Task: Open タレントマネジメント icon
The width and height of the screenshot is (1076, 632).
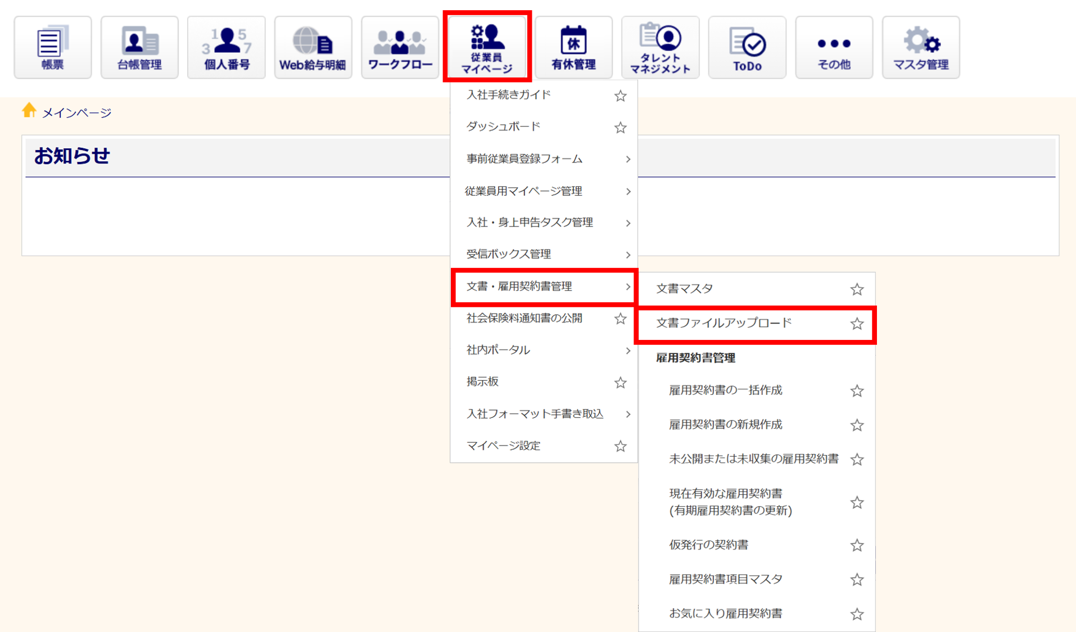Action: 660,47
